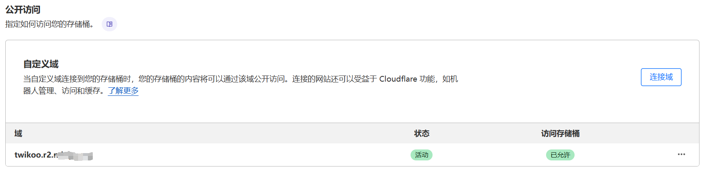This screenshot has width=706, height=173.
Task: Click the 连接域 button
Action: click(x=661, y=77)
